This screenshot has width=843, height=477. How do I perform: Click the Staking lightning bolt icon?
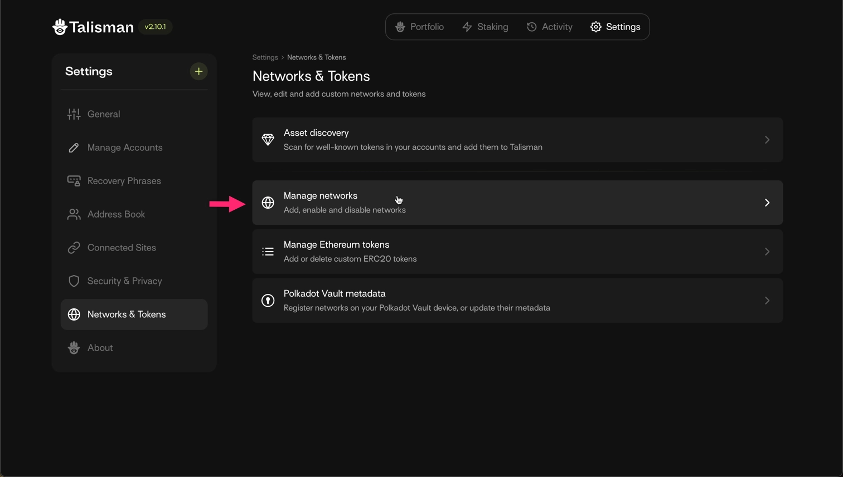[467, 27]
